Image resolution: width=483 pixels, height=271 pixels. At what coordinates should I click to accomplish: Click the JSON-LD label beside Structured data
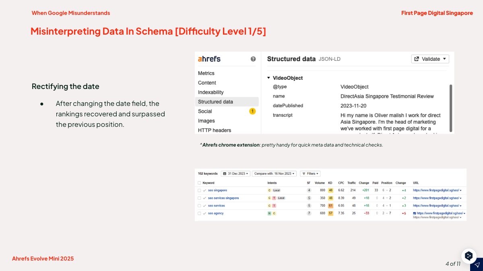[x=330, y=59]
